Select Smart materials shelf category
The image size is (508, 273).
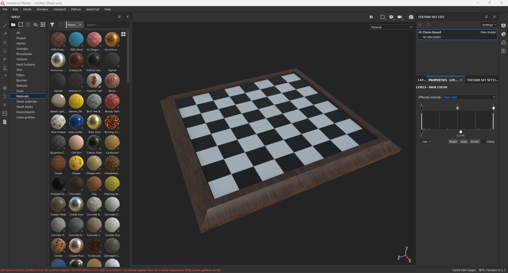pos(27,101)
